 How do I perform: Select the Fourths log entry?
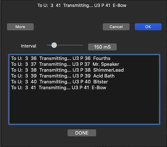61,59
